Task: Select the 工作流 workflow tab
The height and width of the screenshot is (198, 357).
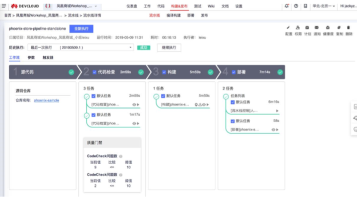Action: [x=14, y=57]
